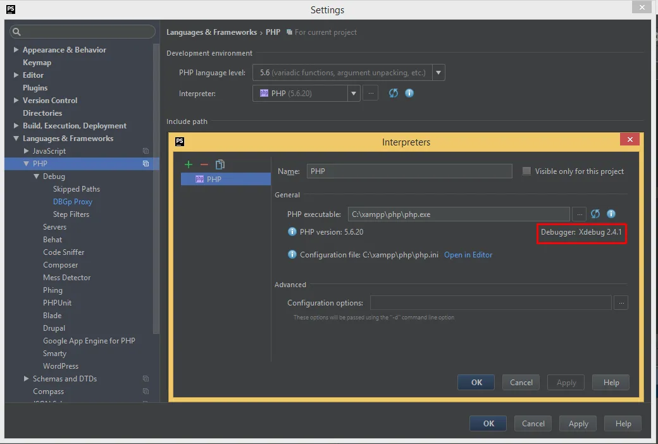The height and width of the screenshot is (444, 658).
Task: Open the Interpreter dropdown arrow
Action: click(x=354, y=93)
